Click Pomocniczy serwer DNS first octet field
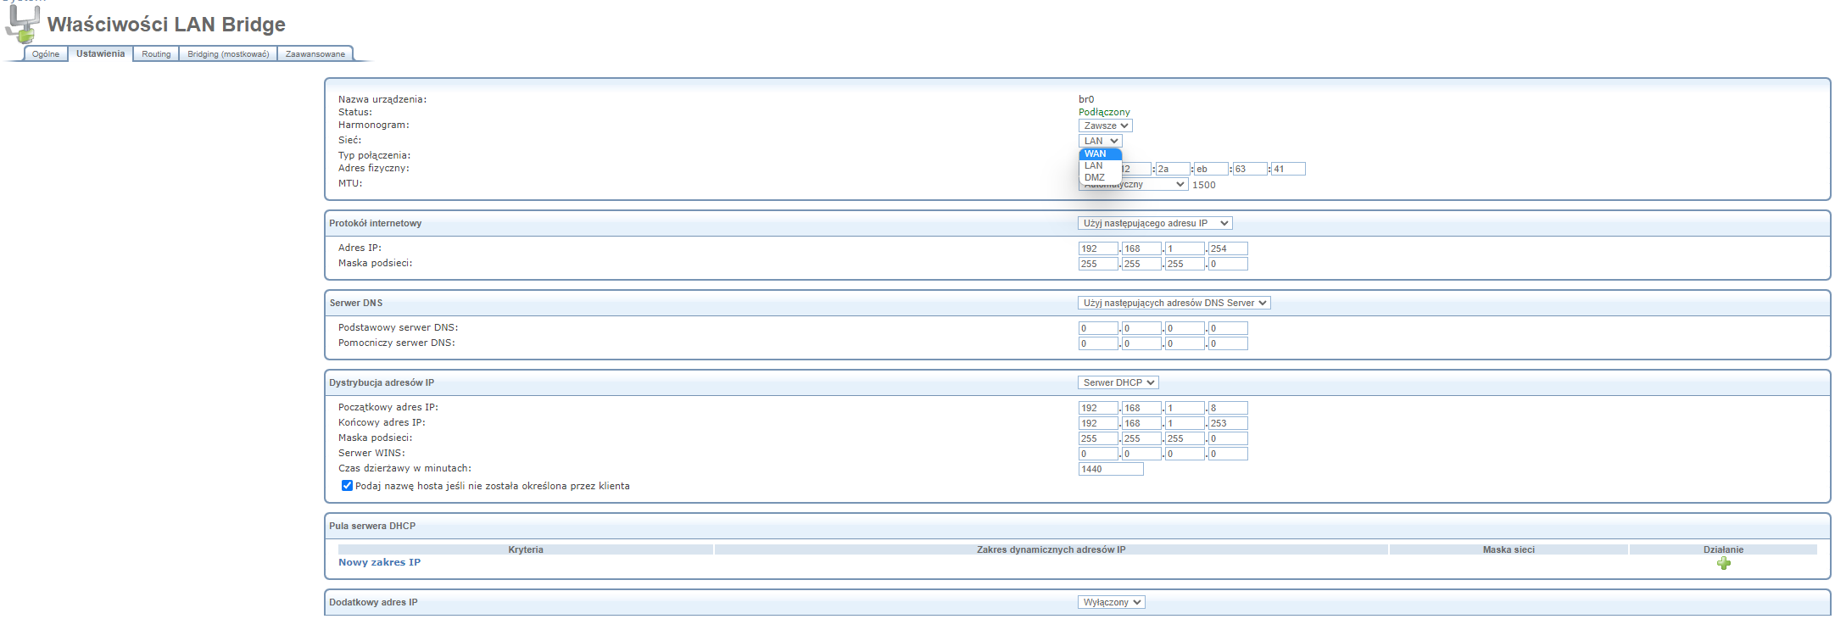Image resolution: width=1835 pixels, height=619 pixels. coord(1098,343)
